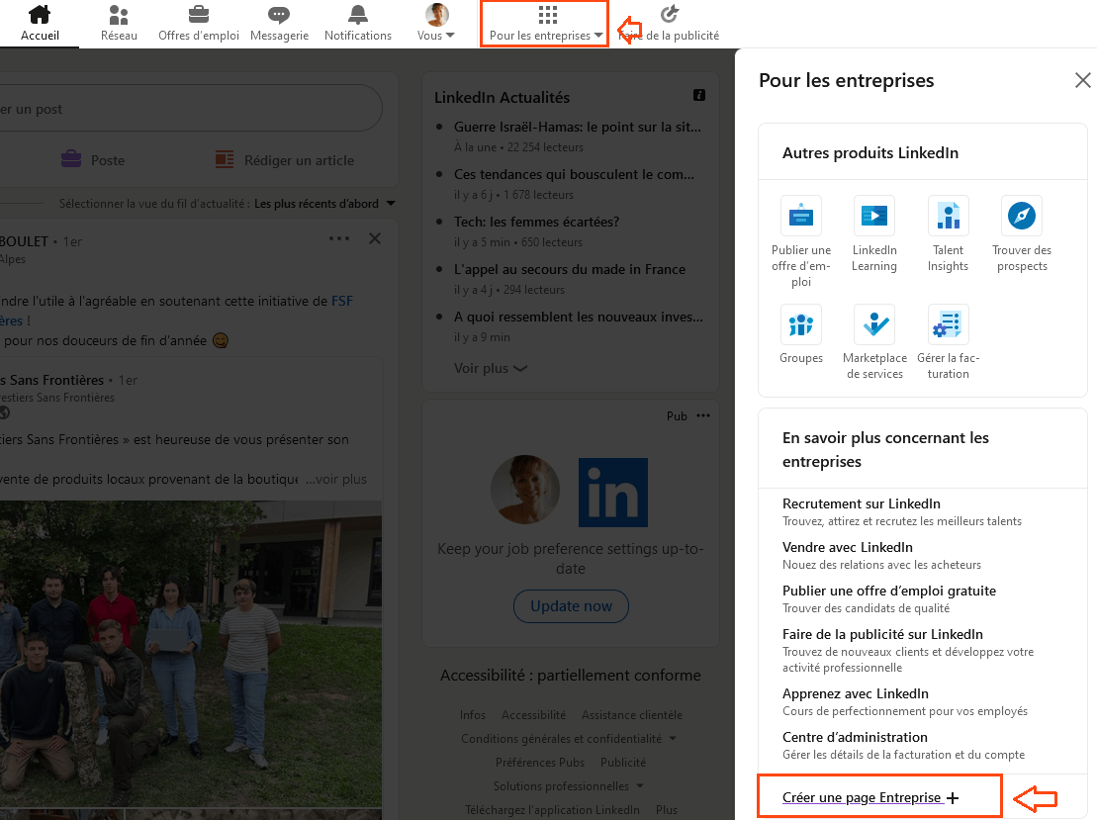Expand post text with …voir plus
The height and width of the screenshot is (820, 1097).
tap(335, 480)
